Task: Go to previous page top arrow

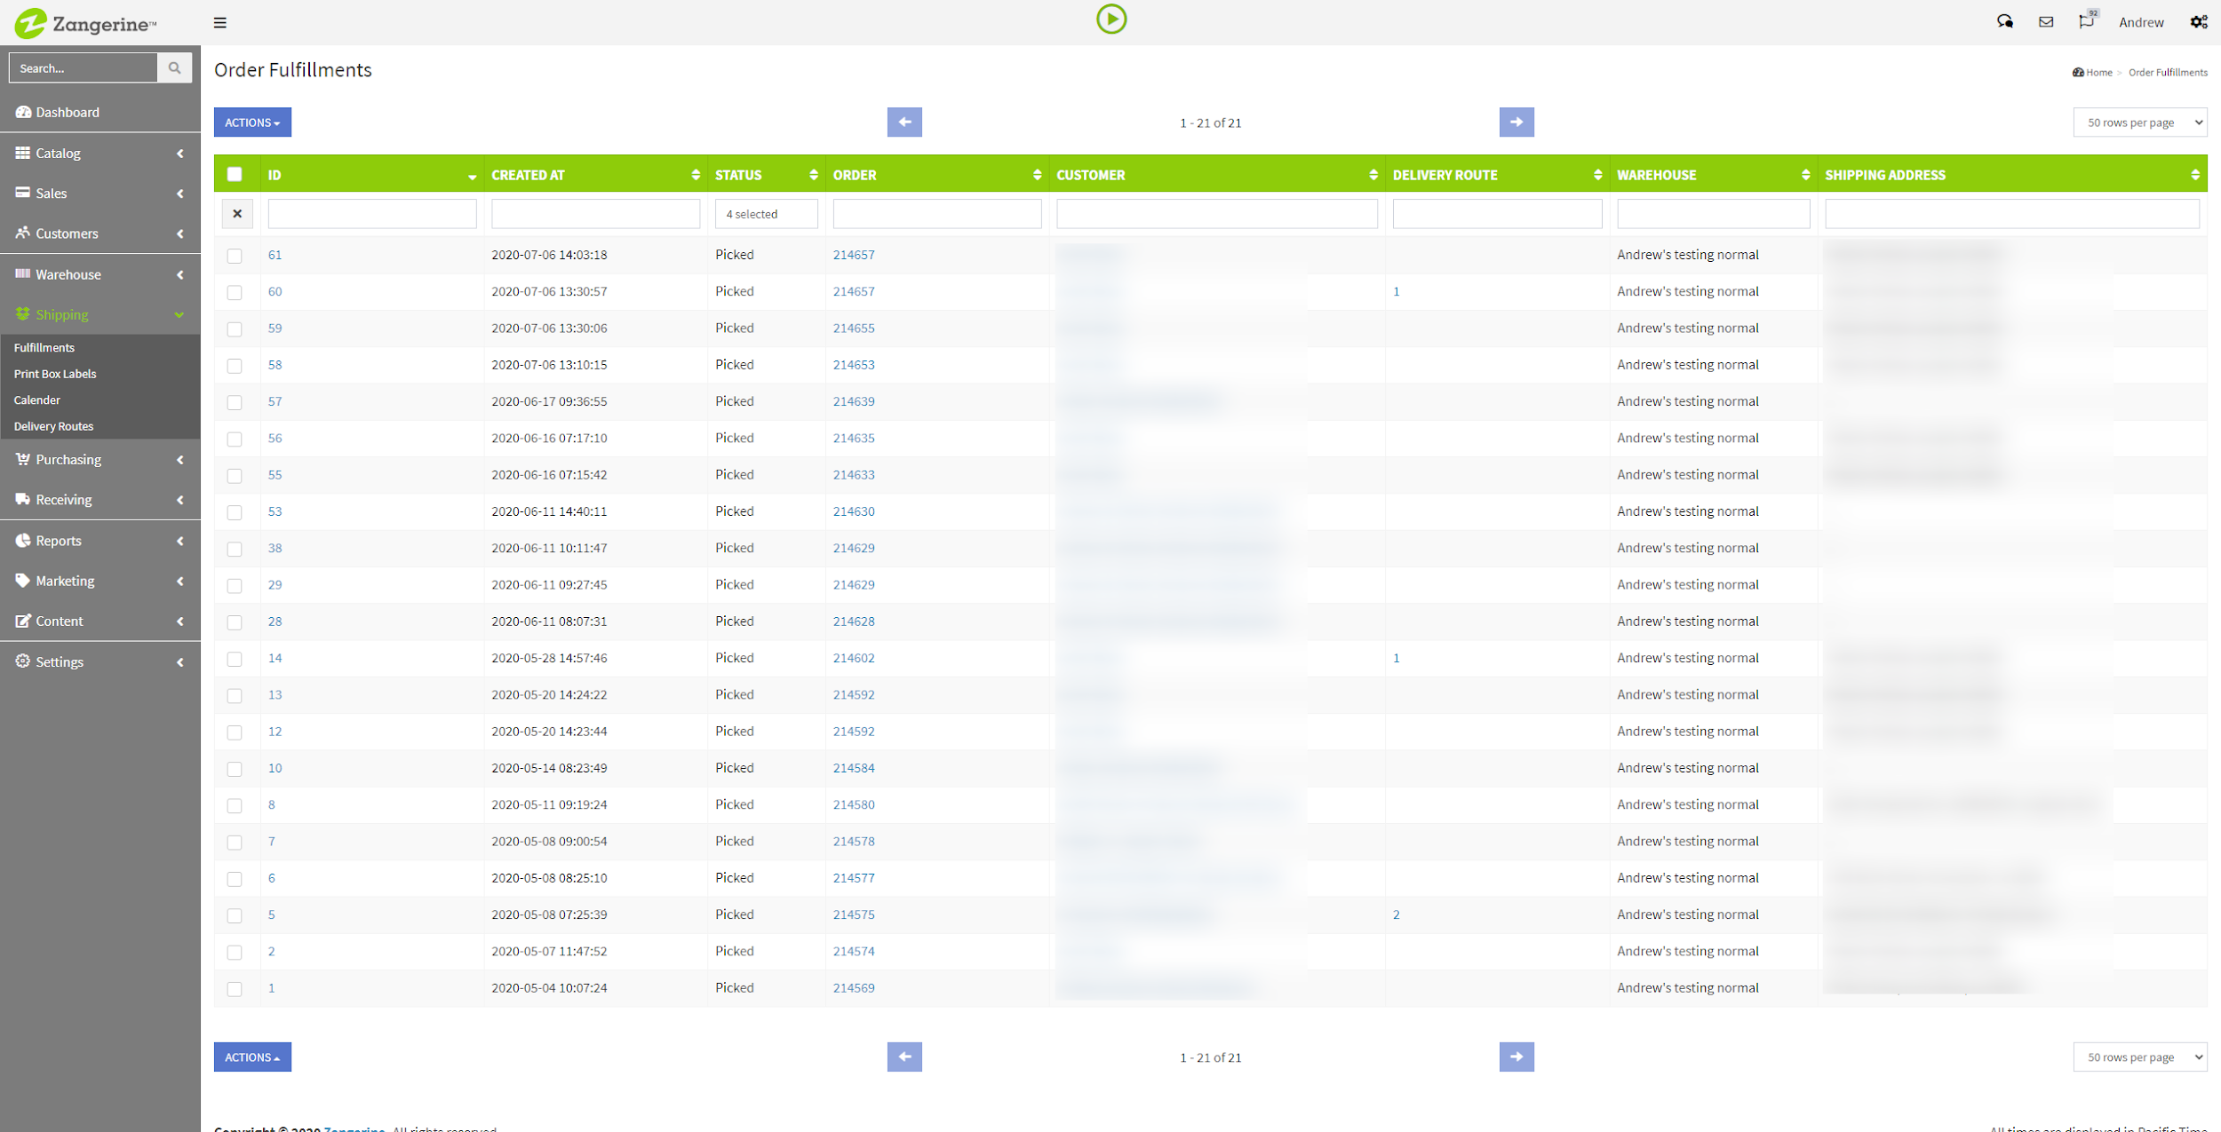Action: pos(904,123)
